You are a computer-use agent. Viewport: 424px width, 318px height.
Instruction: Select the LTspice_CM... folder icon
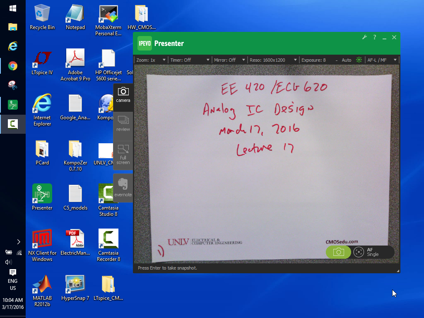click(x=108, y=288)
